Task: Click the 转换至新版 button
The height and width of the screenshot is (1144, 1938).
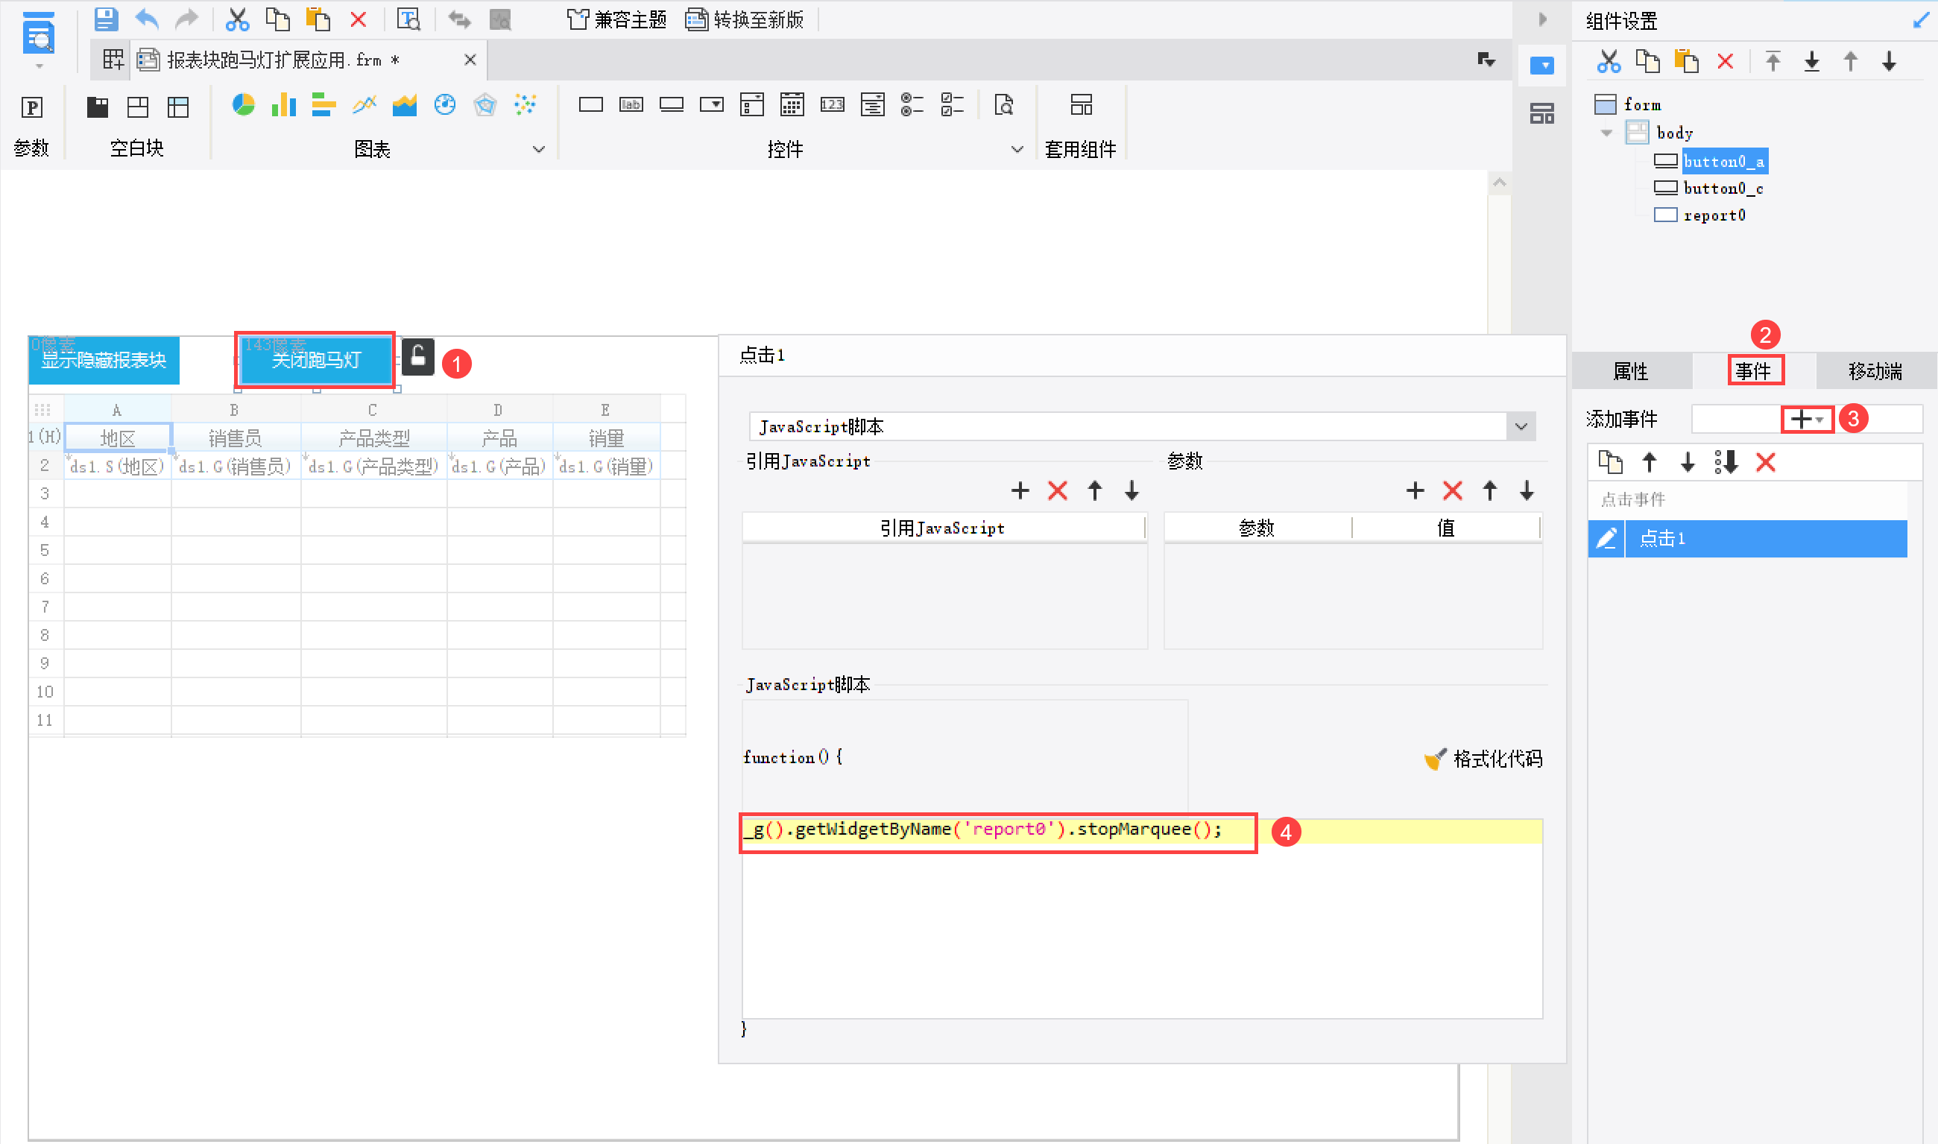Action: tap(745, 19)
